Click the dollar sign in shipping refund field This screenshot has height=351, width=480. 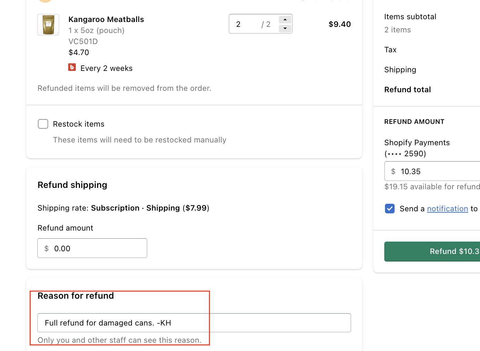(x=46, y=248)
